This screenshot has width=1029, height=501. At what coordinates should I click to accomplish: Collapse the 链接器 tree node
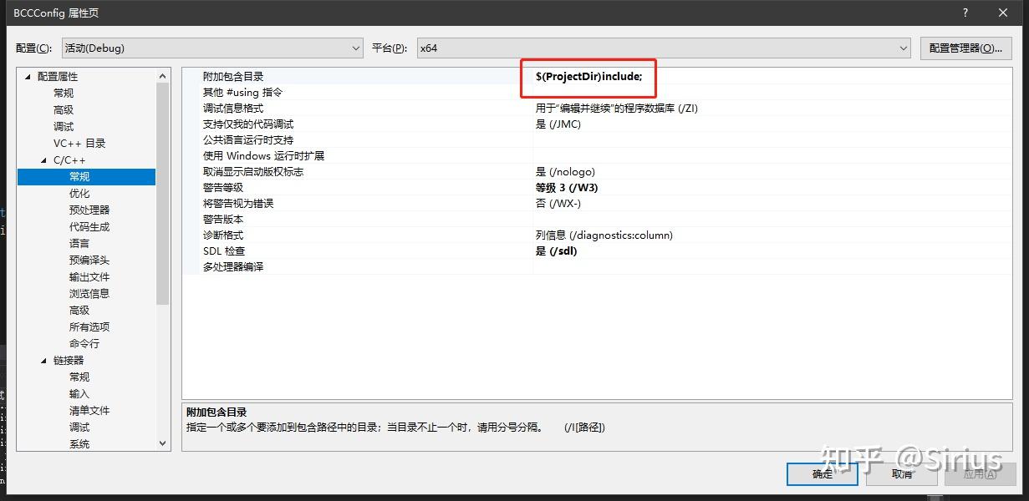[x=44, y=360]
